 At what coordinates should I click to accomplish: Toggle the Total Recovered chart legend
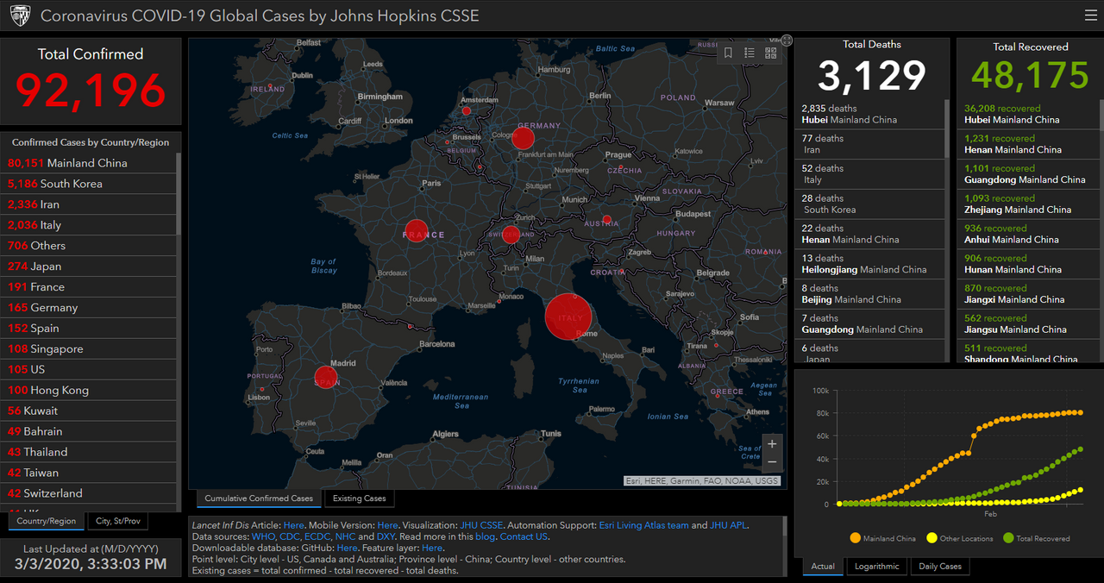pyautogui.click(x=1036, y=538)
